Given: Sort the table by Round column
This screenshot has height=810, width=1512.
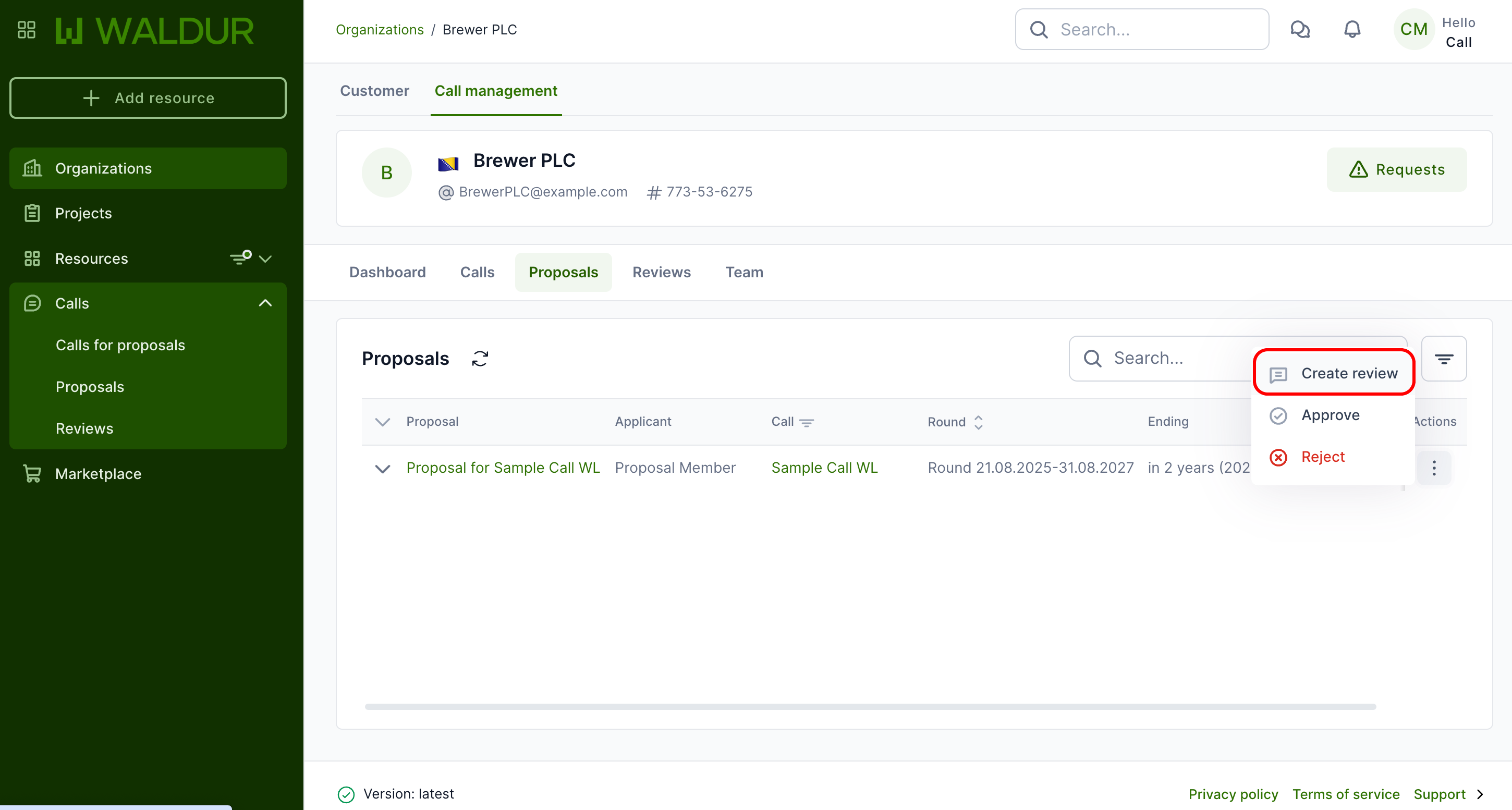Looking at the screenshot, I should [978, 422].
